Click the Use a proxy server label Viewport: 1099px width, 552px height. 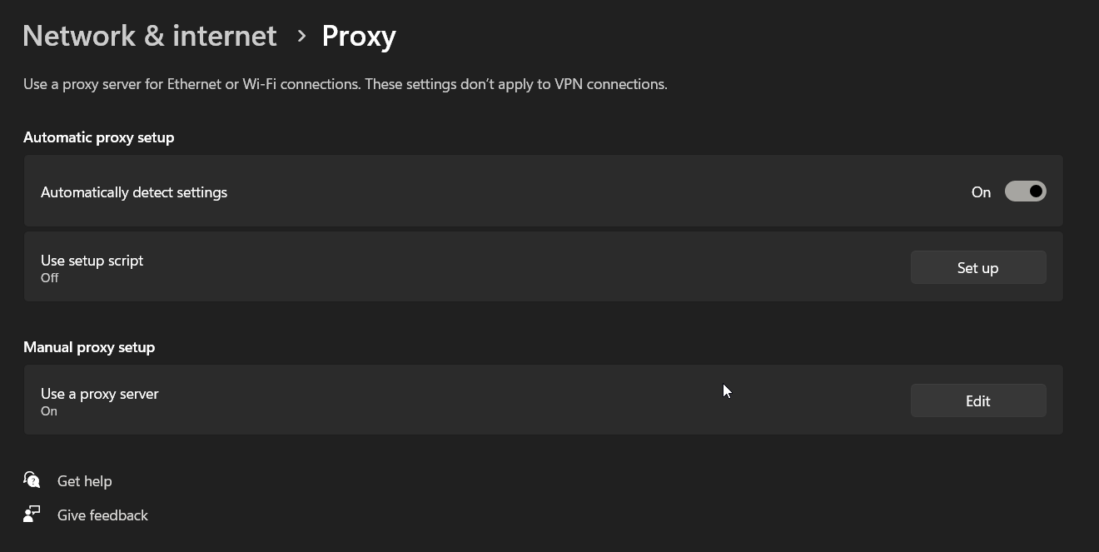(99, 394)
